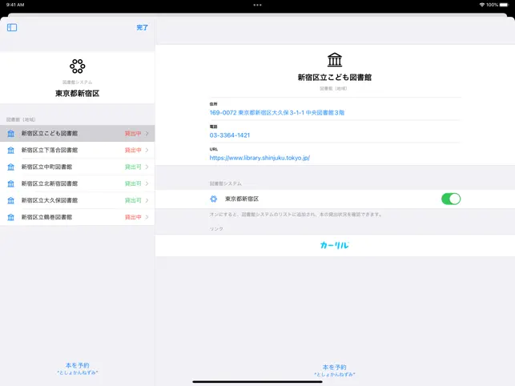Open the library.shinjuku.tokyo.jp URL link
This screenshot has height=386, width=515.
tap(260, 158)
